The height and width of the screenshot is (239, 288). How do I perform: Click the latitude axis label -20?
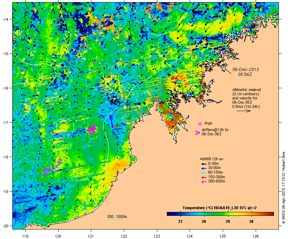[x=5, y=226]
